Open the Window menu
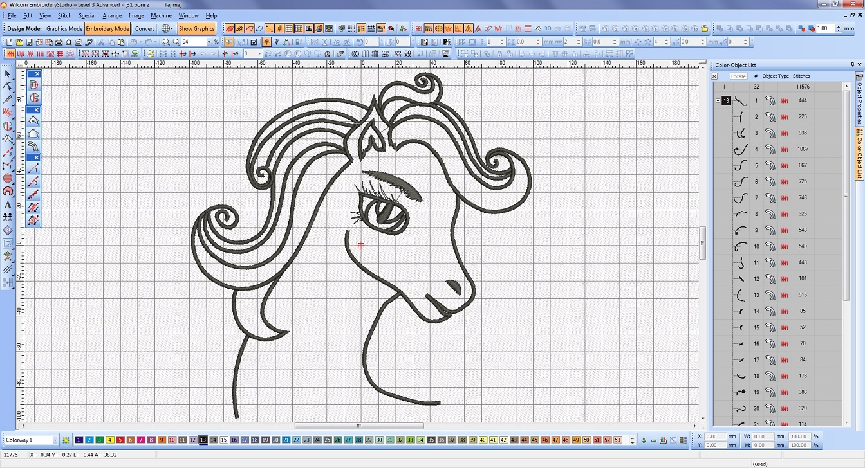Image resolution: width=865 pixels, height=468 pixels. (189, 15)
